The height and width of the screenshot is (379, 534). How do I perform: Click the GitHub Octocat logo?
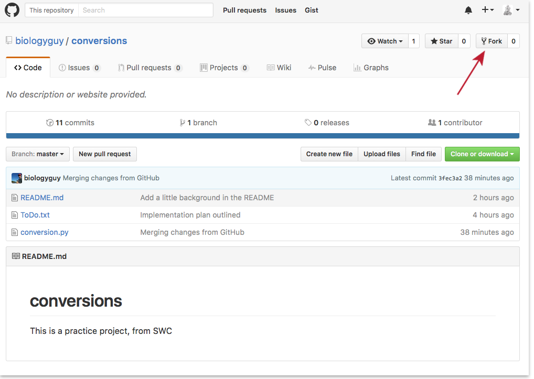[x=12, y=10]
